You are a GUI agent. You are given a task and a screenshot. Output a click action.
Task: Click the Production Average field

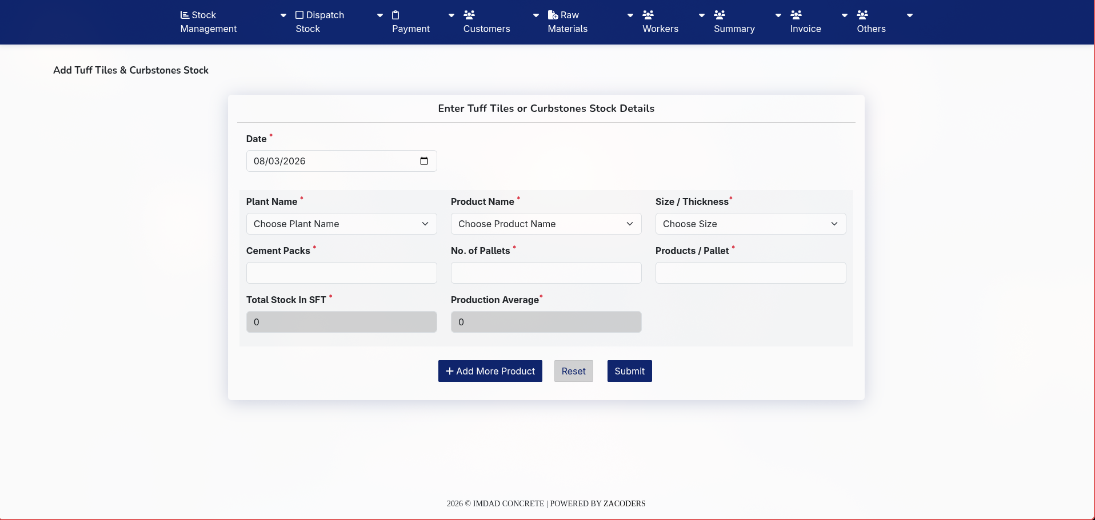pos(546,322)
